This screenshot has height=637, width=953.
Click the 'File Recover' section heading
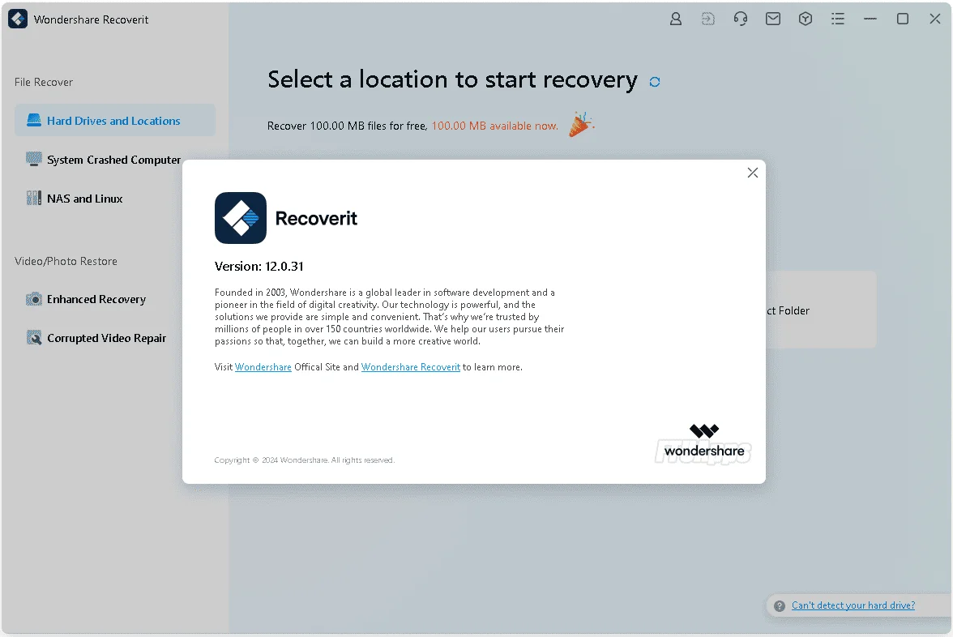pos(44,82)
